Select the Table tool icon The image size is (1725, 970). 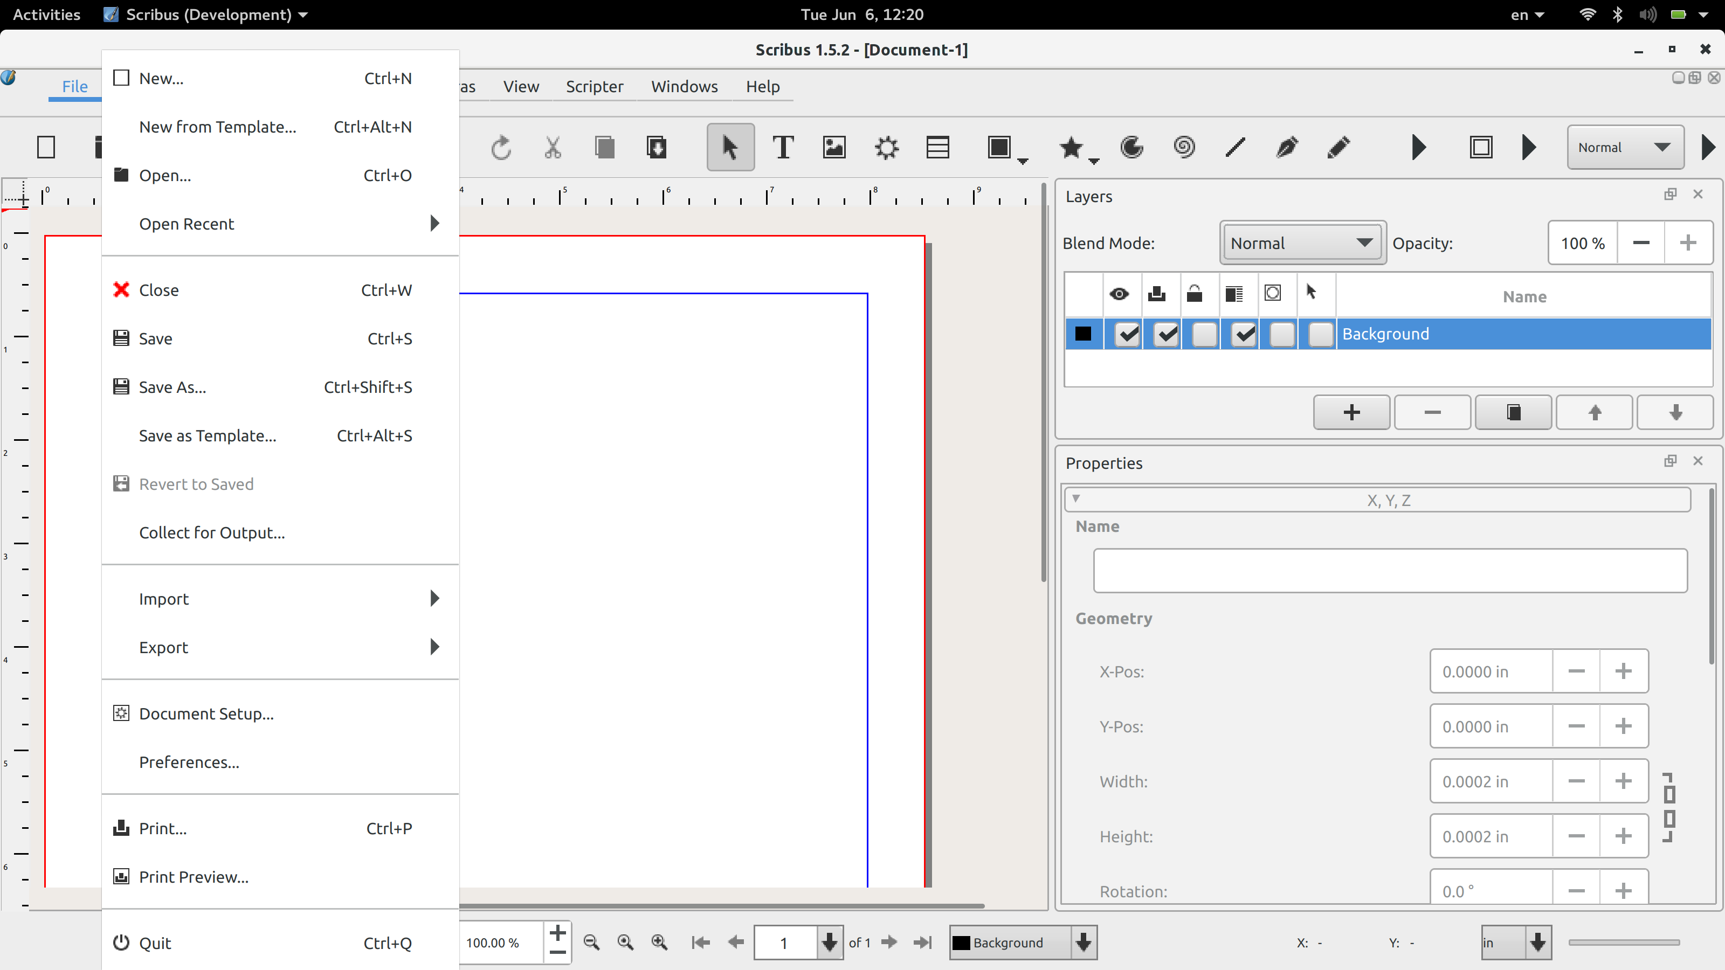pos(937,147)
